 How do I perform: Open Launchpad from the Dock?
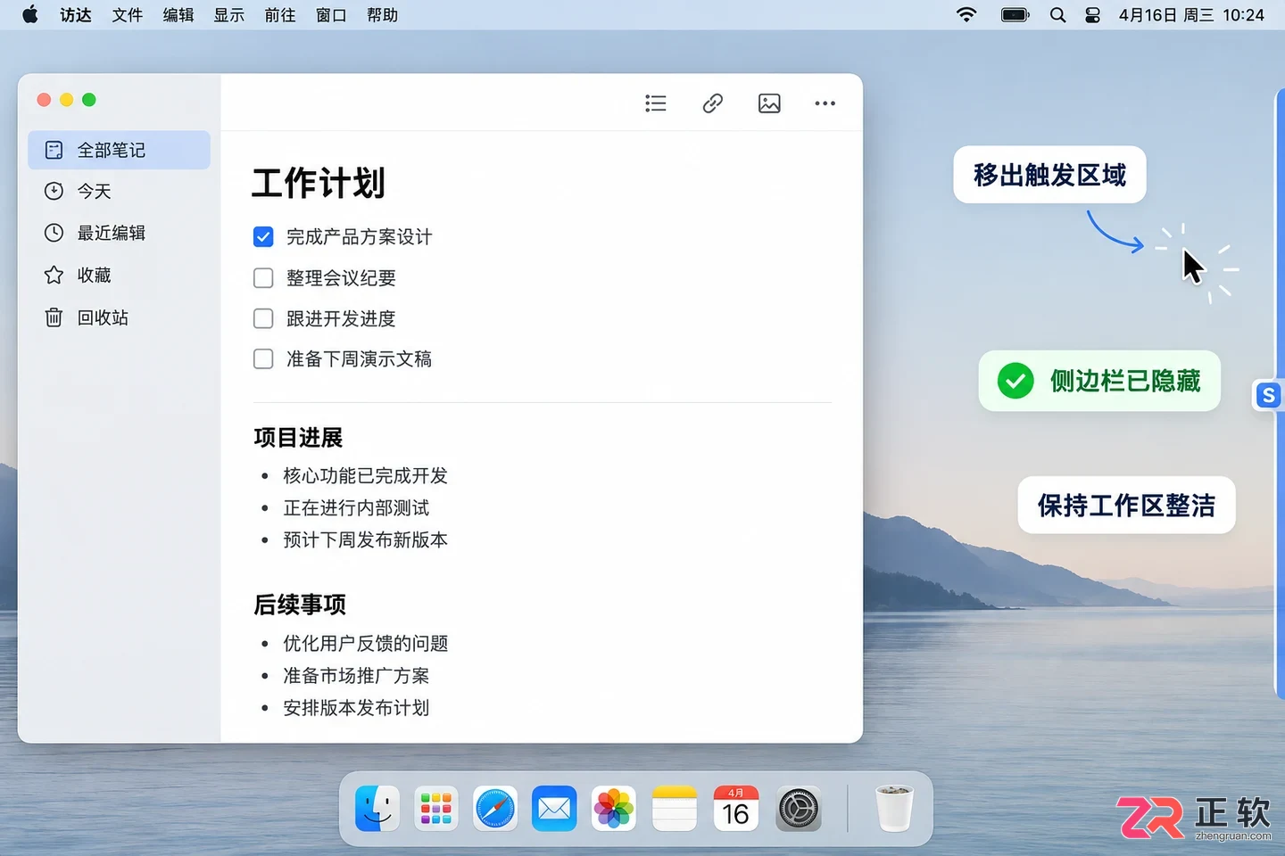(x=436, y=809)
